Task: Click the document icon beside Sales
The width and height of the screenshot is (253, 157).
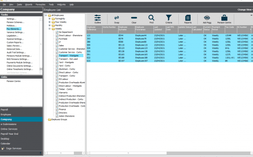Action: (57, 45)
